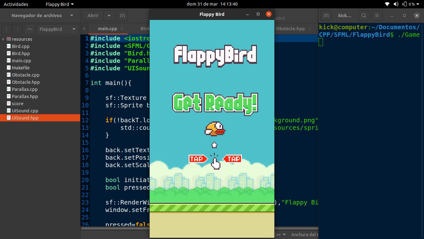Minimize the terminal window
The height and width of the screenshot is (239, 424).
pos(392,16)
